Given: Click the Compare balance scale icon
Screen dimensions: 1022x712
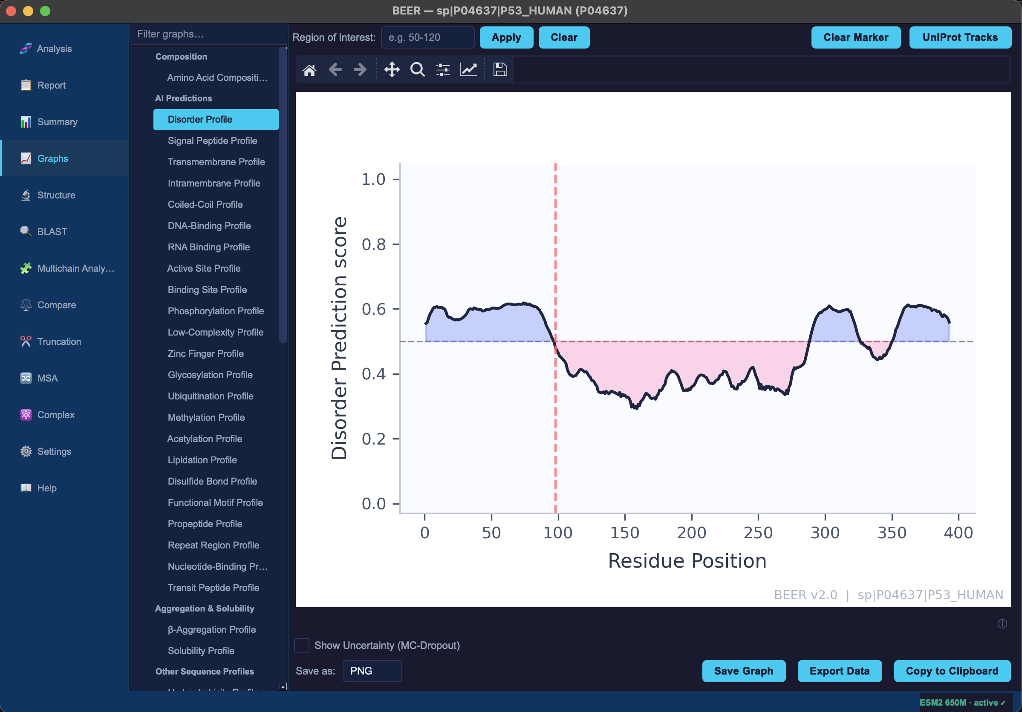Looking at the screenshot, I should [x=26, y=305].
